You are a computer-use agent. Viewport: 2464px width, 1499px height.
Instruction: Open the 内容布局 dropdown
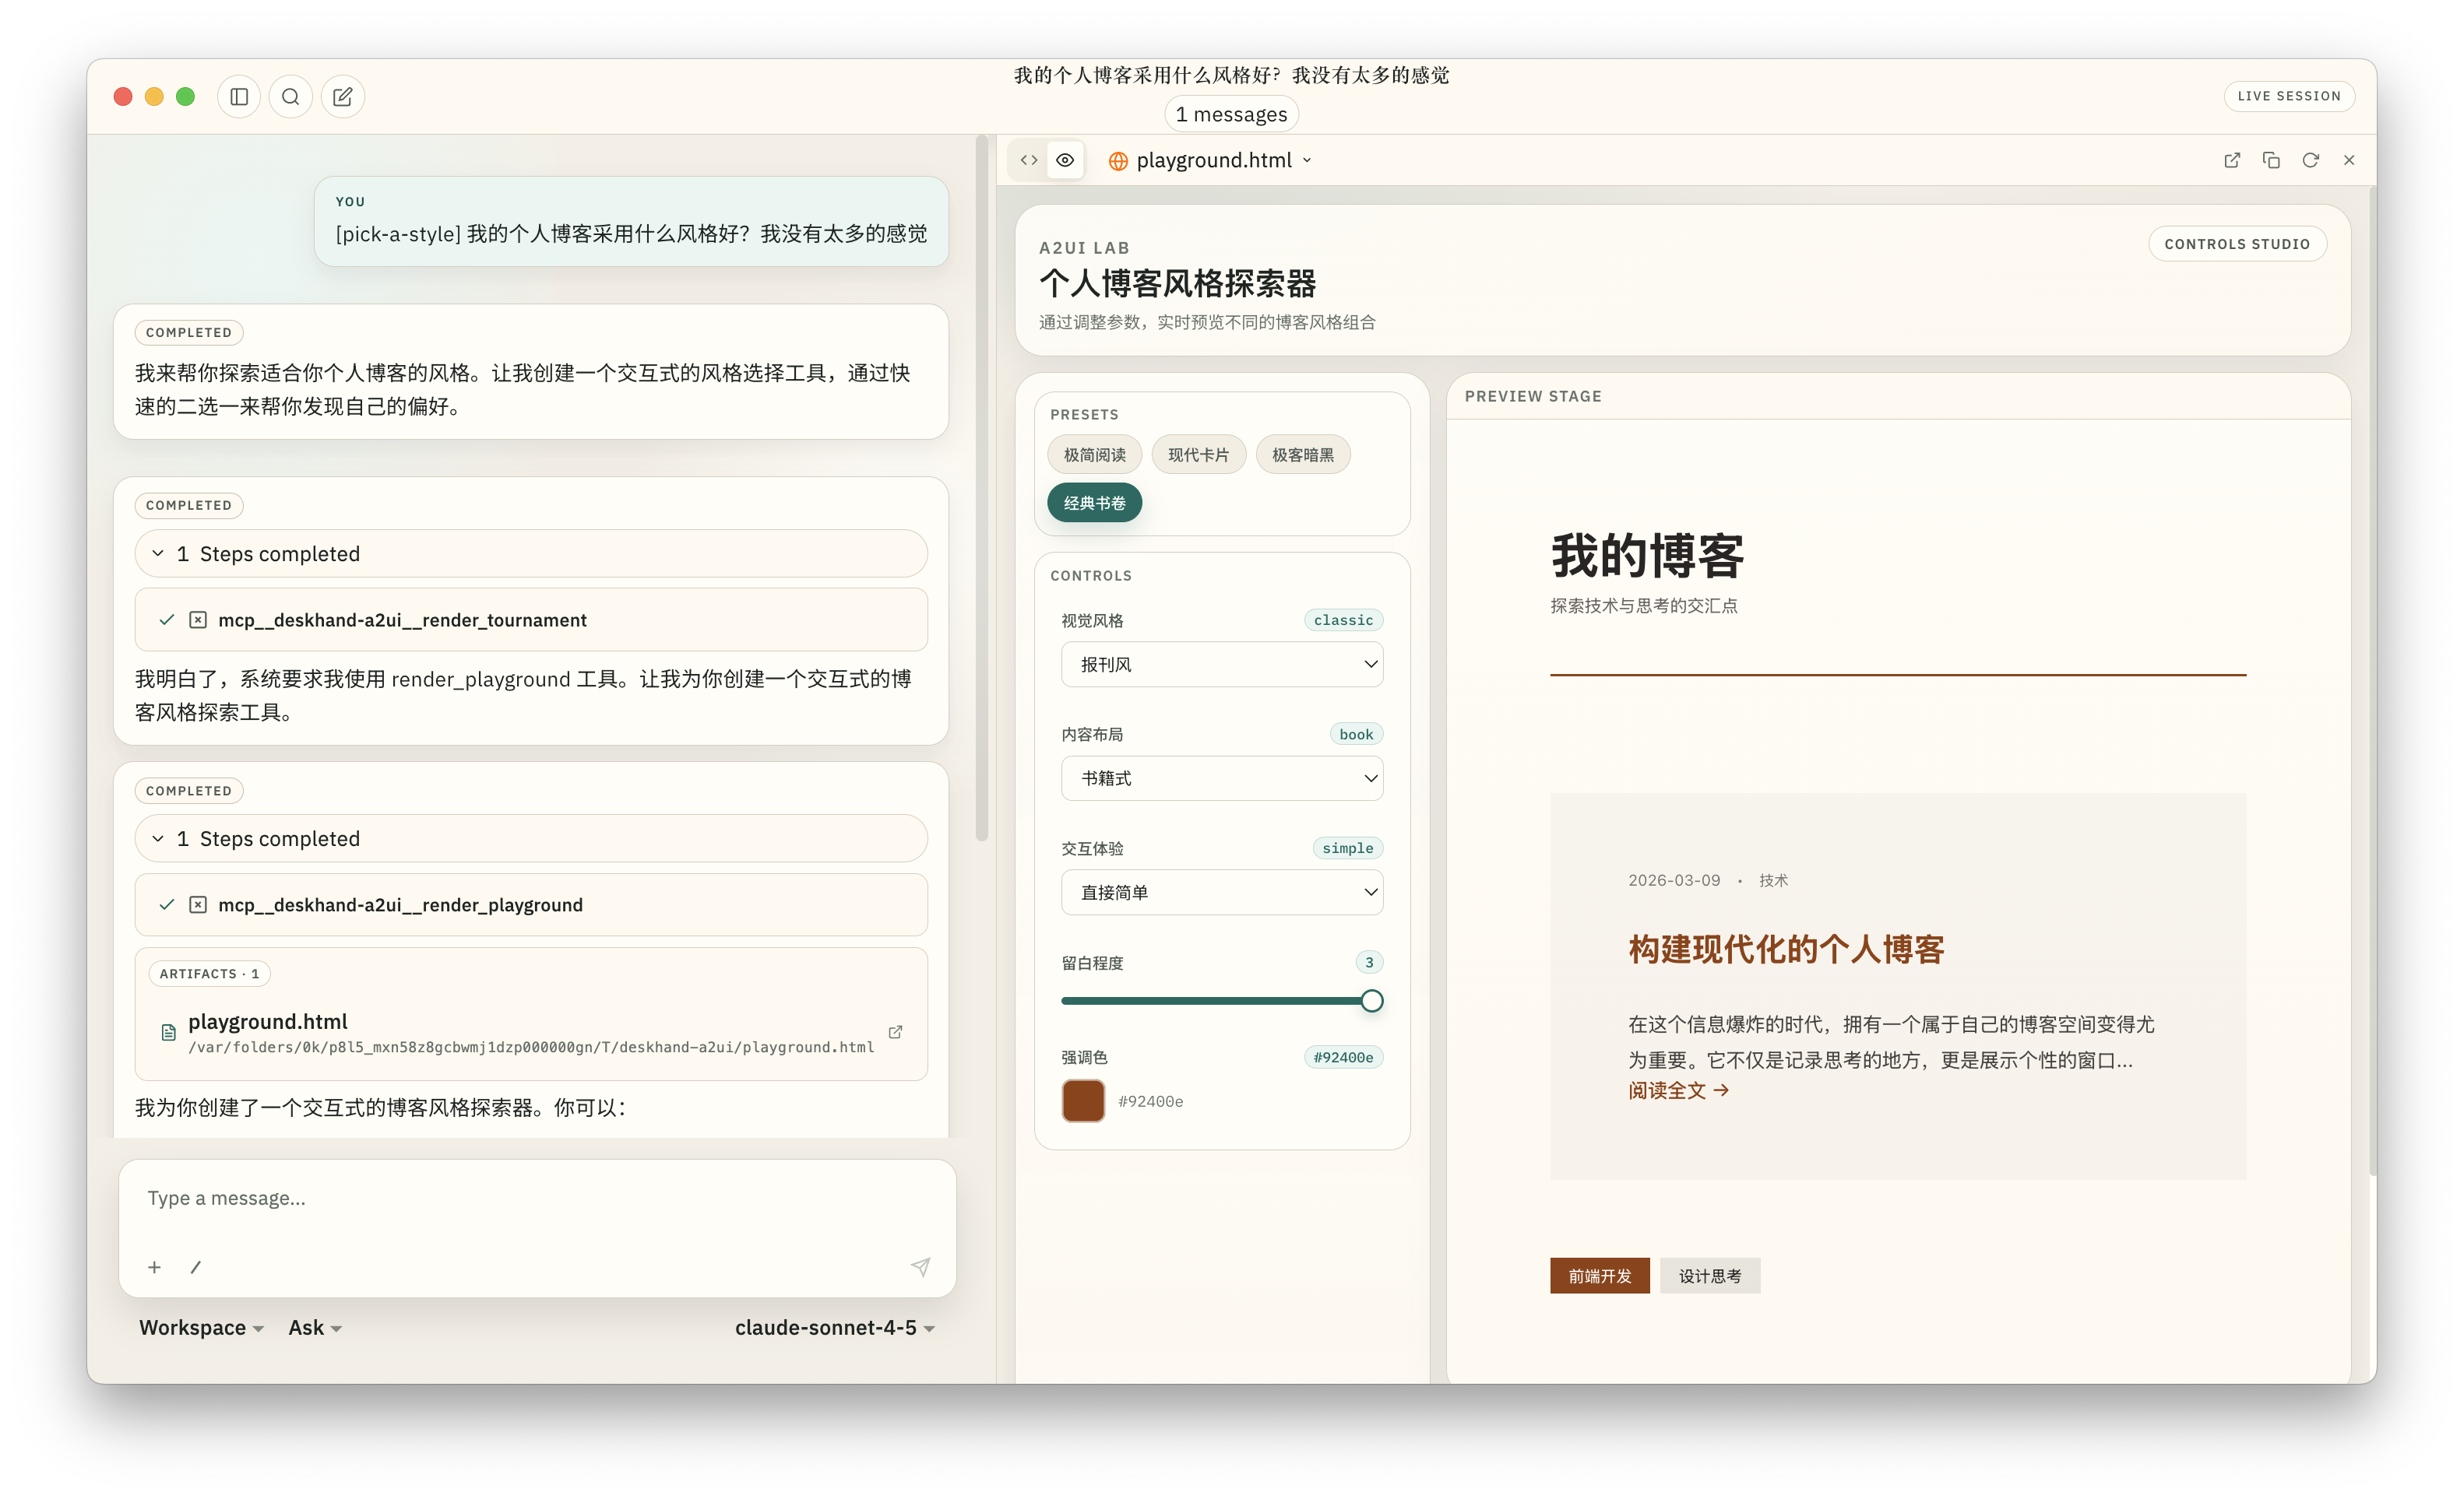click(x=1222, y=778)
